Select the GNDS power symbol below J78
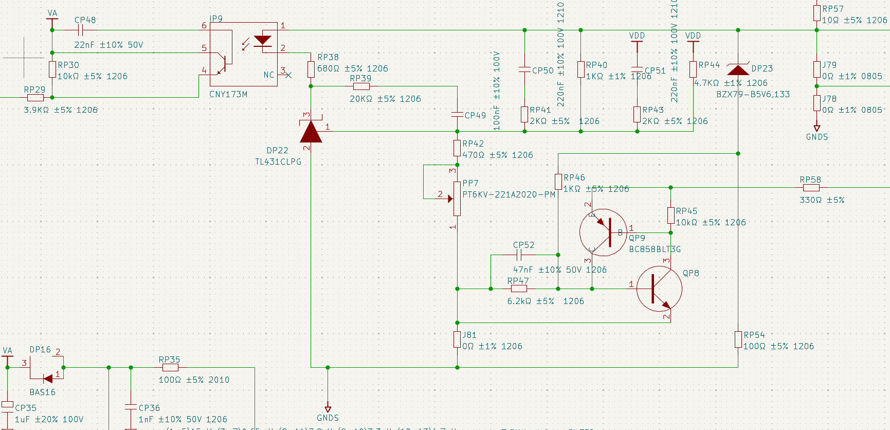This screenshot has height=430, width=890. tap(816, 128)
